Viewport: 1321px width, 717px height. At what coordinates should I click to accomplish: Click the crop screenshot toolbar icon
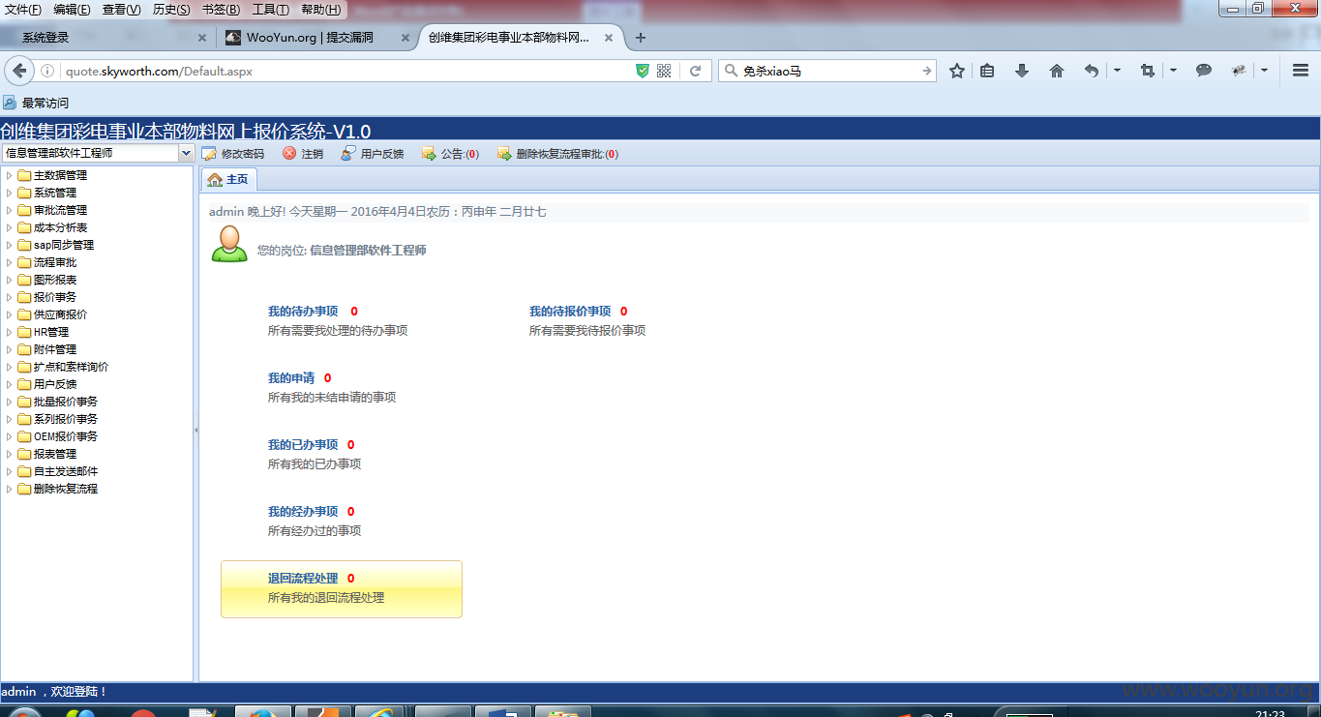click(1148, 71)
